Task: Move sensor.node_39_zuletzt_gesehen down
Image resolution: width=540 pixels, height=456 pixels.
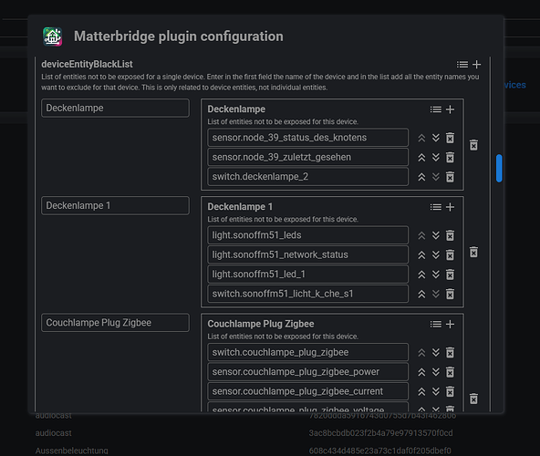Action: click(x=436, y=158)
